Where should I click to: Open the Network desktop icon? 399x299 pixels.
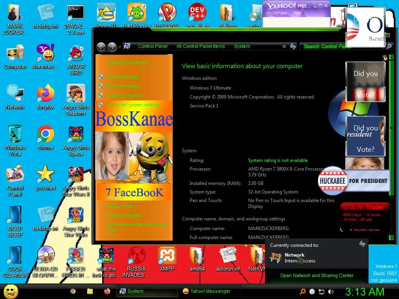[x=15, y=97]
